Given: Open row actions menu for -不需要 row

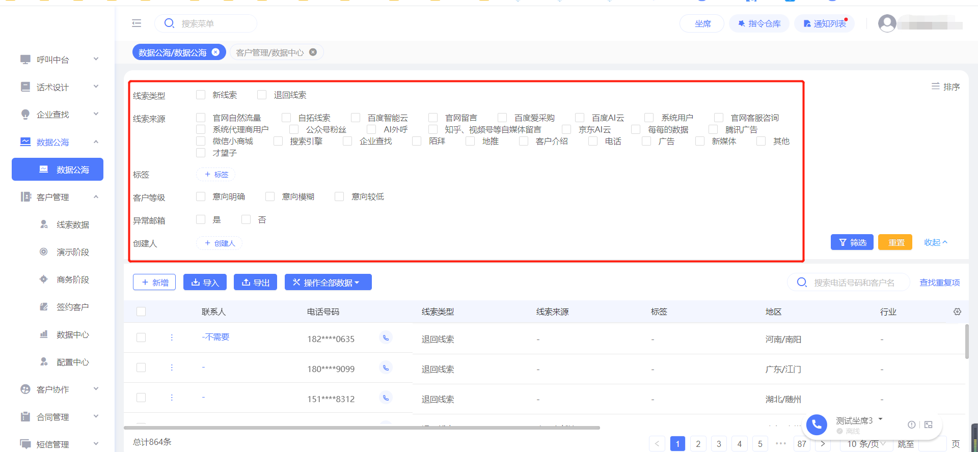Looking at the screenshot, I should coord(172,337).
